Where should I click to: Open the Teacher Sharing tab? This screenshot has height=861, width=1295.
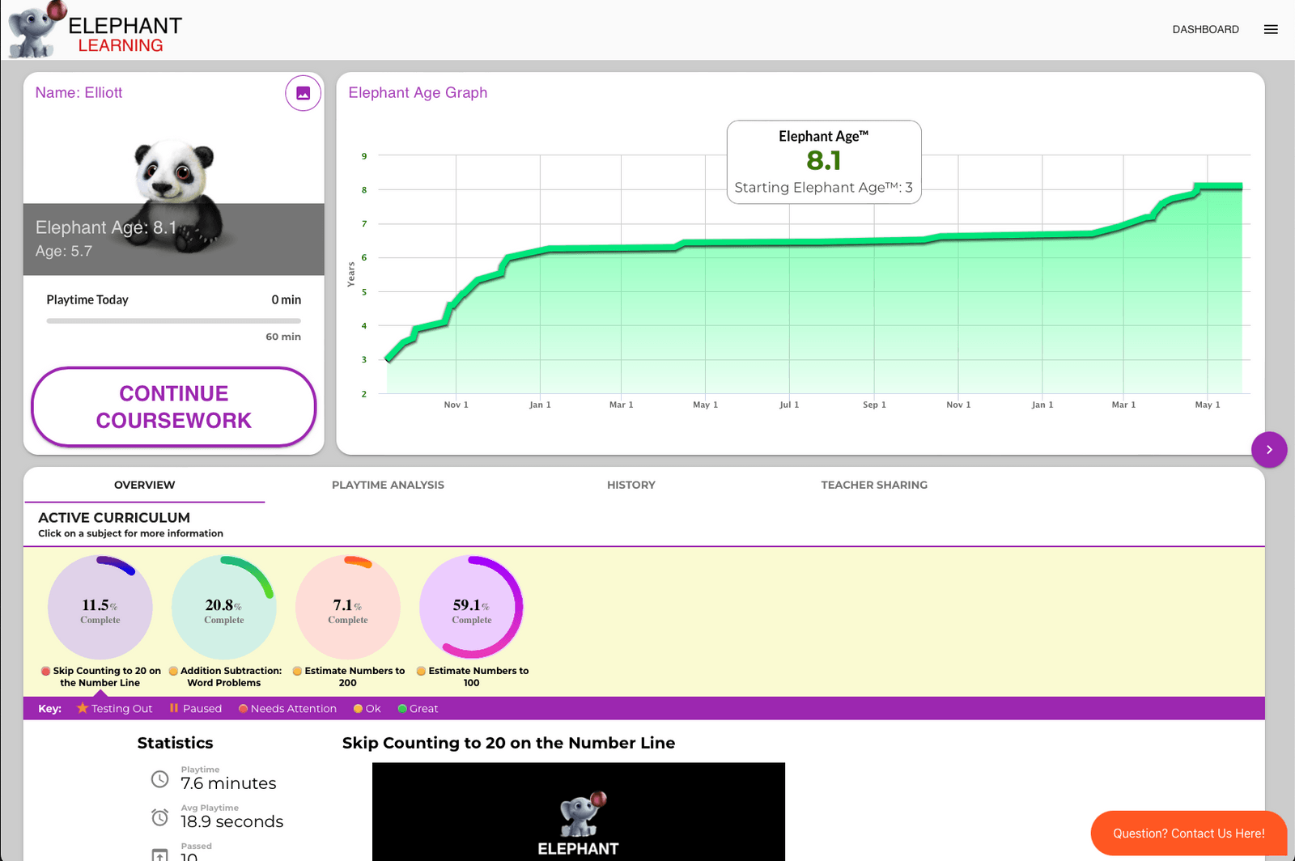click(x=874, y=485)
